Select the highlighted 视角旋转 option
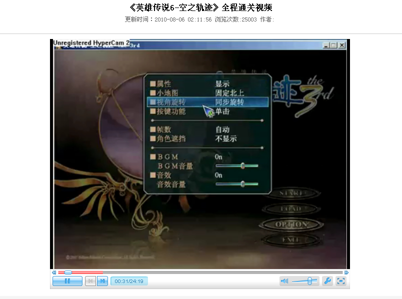 click(207, 102)
